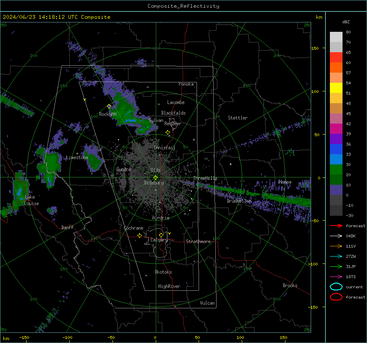Viewport: 367px width, 343px height.
Task: Click the yellow diamond marker above Calgary
Action: tap(161, 235)
